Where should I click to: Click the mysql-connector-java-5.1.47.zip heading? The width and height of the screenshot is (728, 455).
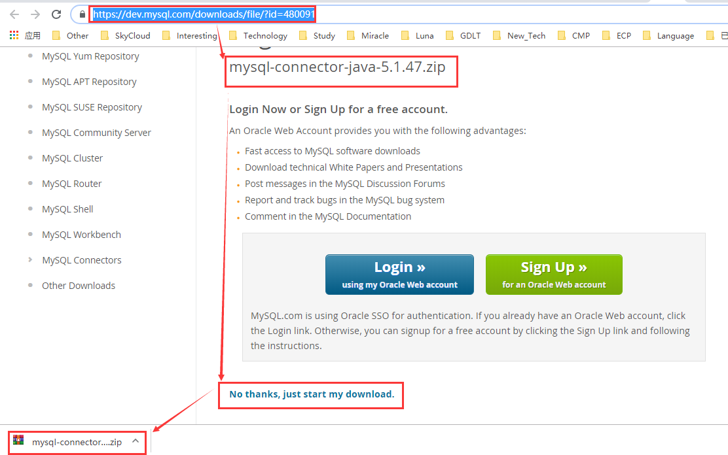tap(338, 67)
